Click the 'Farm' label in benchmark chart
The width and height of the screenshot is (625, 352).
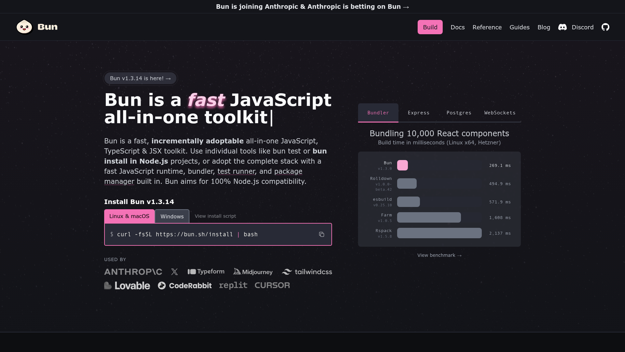[386, 215]
